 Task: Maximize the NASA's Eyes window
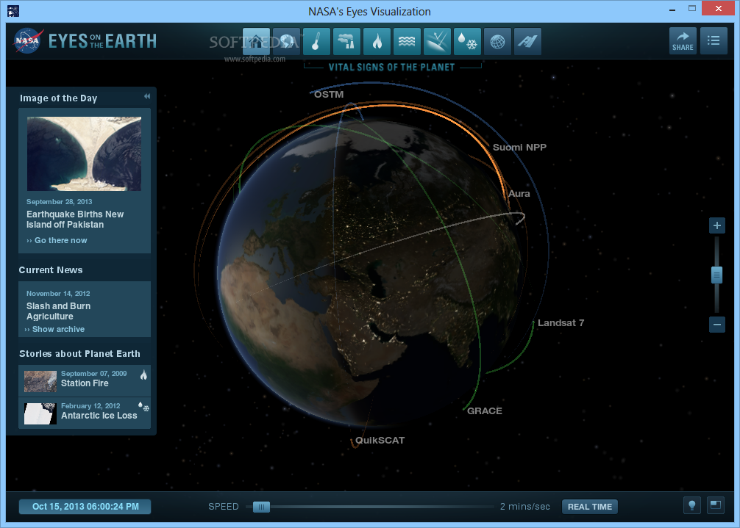[x=692, y=9]
